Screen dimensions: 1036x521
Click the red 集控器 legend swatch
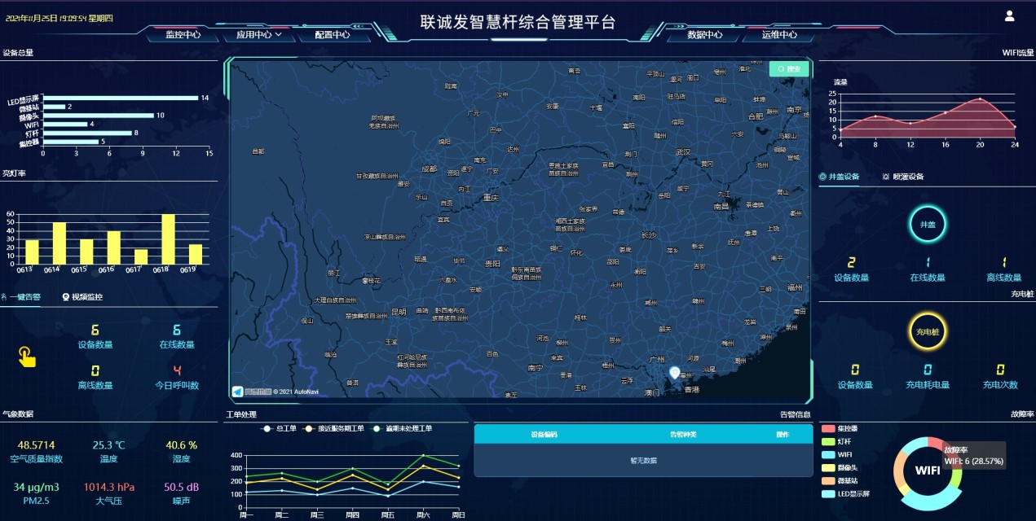pos(828,428)
